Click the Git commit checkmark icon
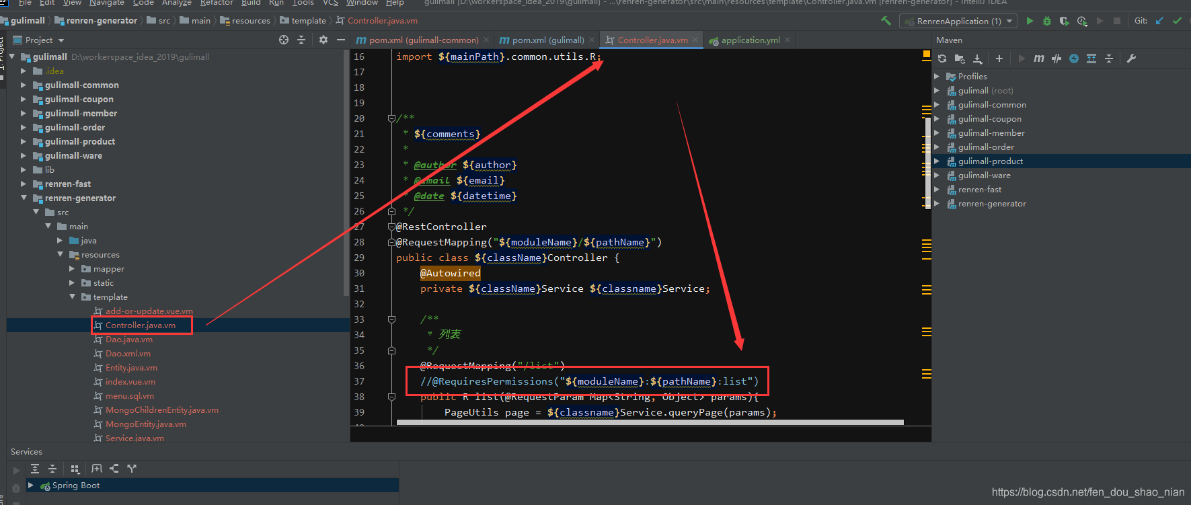 coord(1177,21)
